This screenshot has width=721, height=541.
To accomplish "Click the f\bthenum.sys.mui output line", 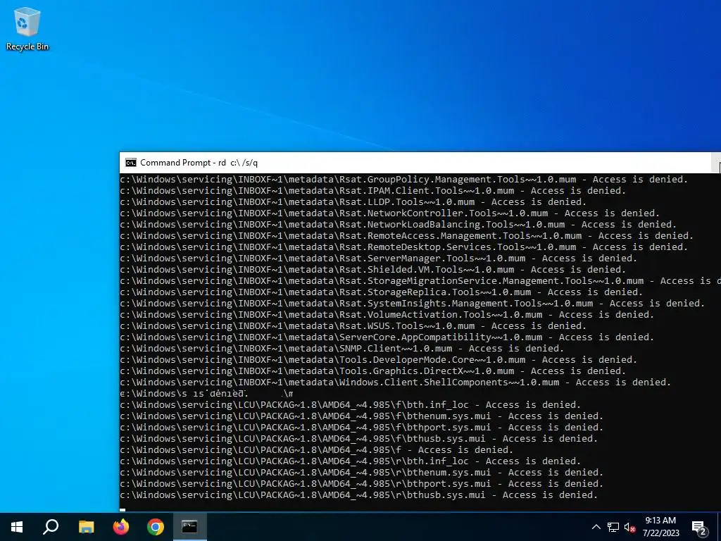I will tap(362, 416).
